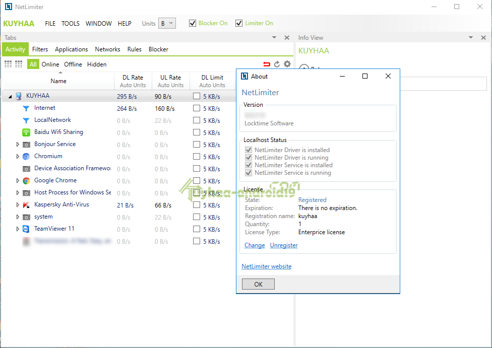
Task: Select the All filter button
Action: coord(33,64)
